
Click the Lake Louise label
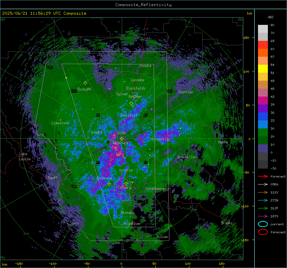[x=25, y=156]
